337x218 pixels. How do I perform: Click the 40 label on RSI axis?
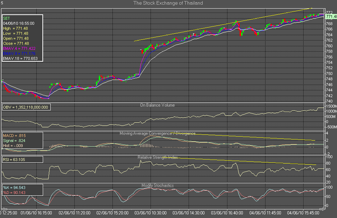tap(328, 176)
